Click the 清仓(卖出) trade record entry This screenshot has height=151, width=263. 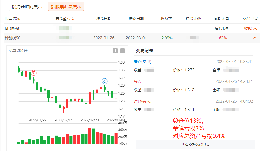(142, 62)
